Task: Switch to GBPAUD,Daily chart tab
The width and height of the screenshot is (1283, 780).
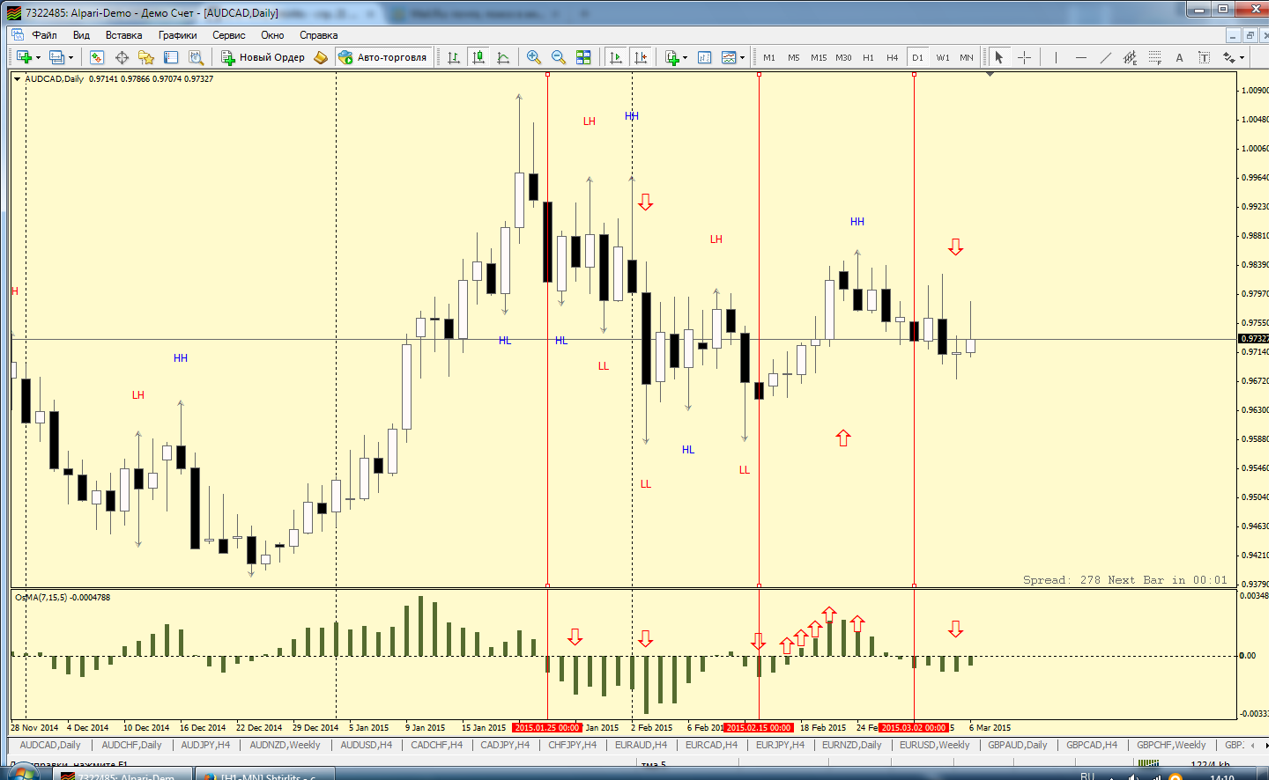Action: (1017, 745)
